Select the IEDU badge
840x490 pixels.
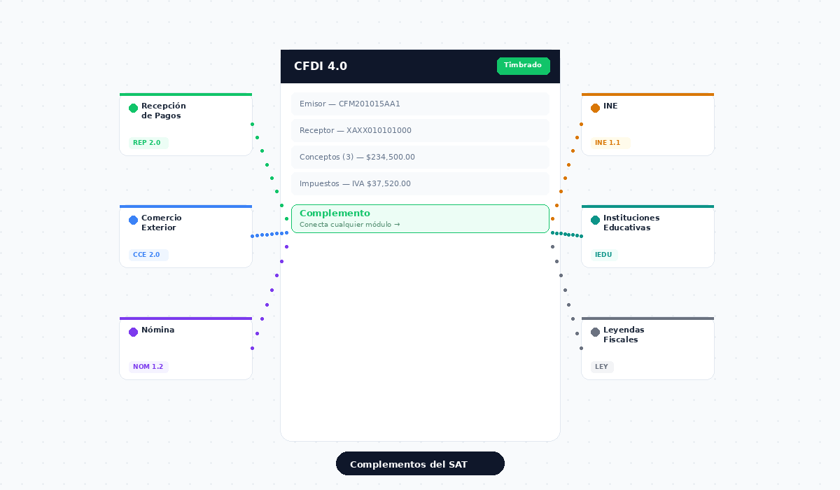603,255
